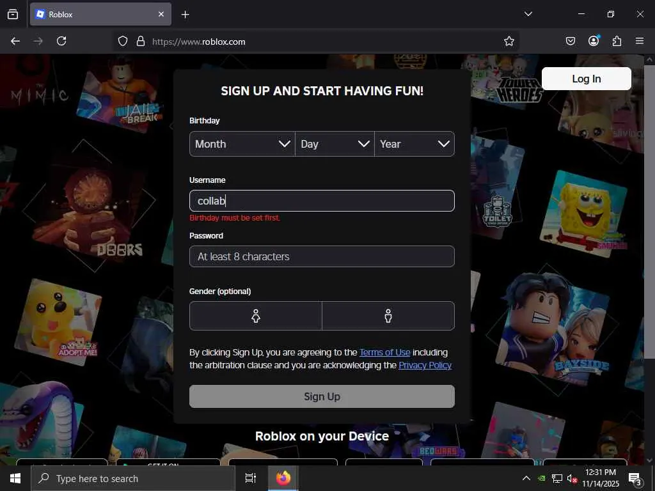Open the Month dropdown
This screenshot has height=491, width=655.
point(242,144)
